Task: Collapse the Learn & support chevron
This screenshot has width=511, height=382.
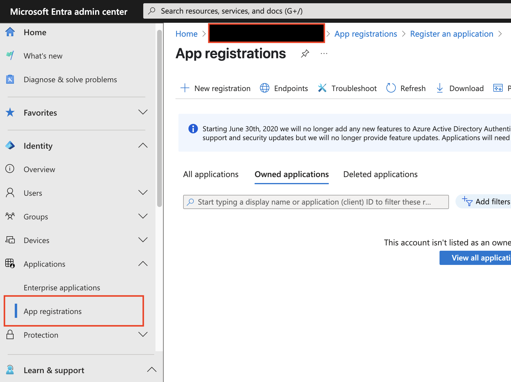Action: [152, 370]
